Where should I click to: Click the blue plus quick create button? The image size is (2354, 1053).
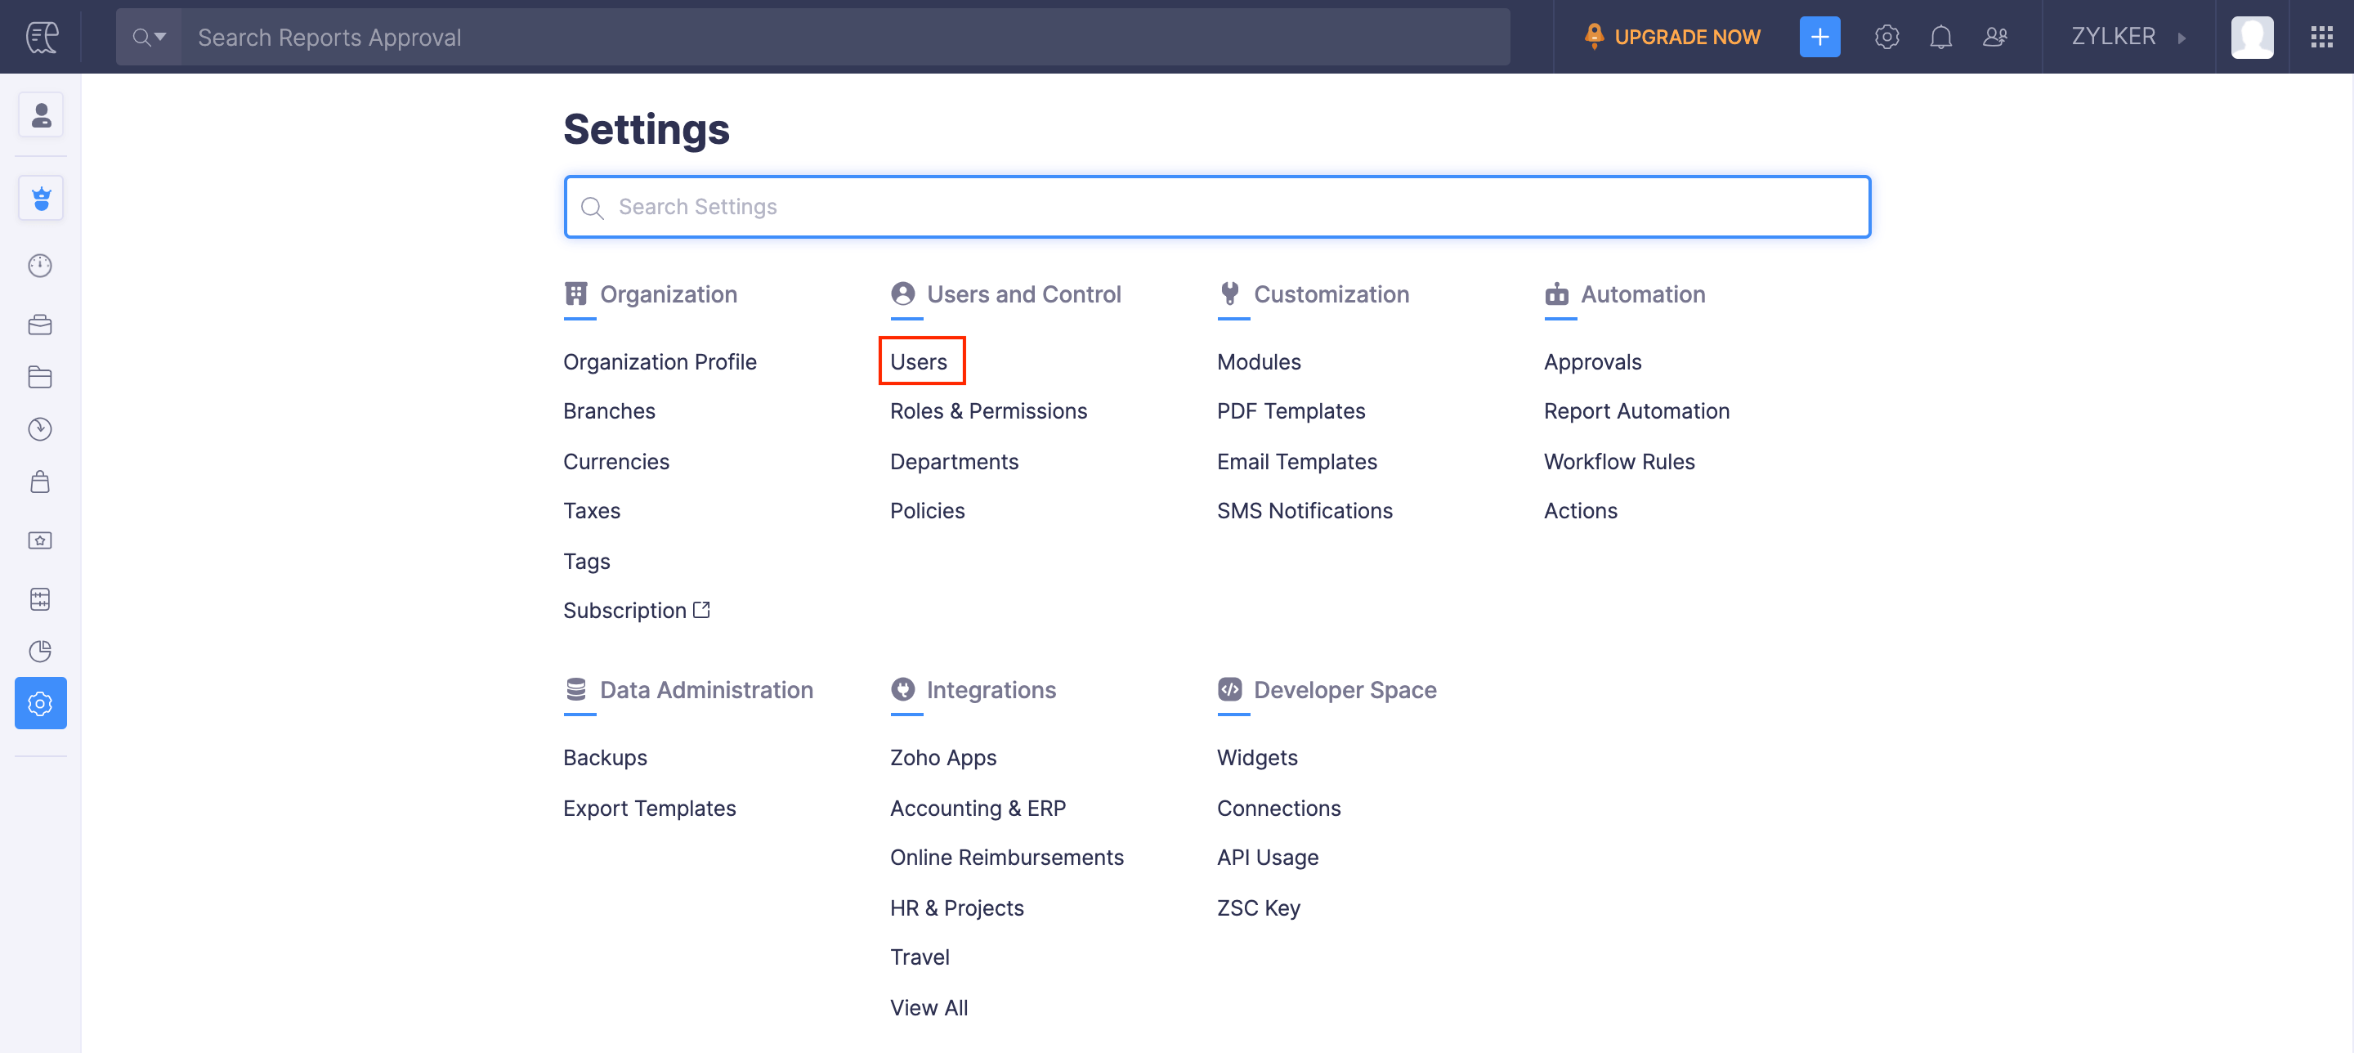pyautogui.click(x=1819, y=37)
